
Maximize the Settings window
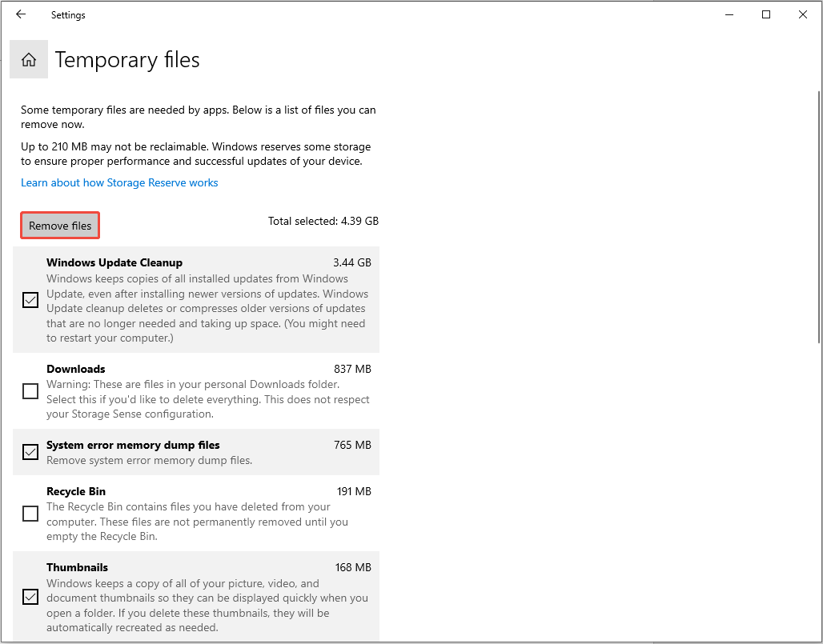766,14
